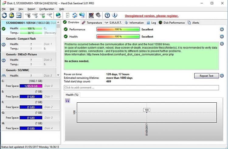The image size is (228, 149).
Task: Click help icon beside Performance bar
Action: click(x=222, y=29)
